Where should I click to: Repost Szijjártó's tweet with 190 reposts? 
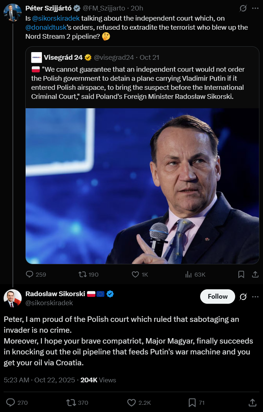click(83, 274)
